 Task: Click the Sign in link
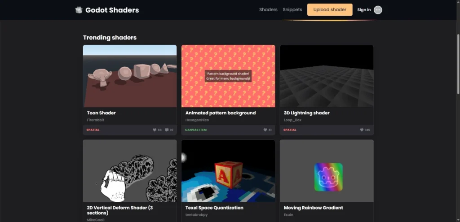[x=364, y=10]
